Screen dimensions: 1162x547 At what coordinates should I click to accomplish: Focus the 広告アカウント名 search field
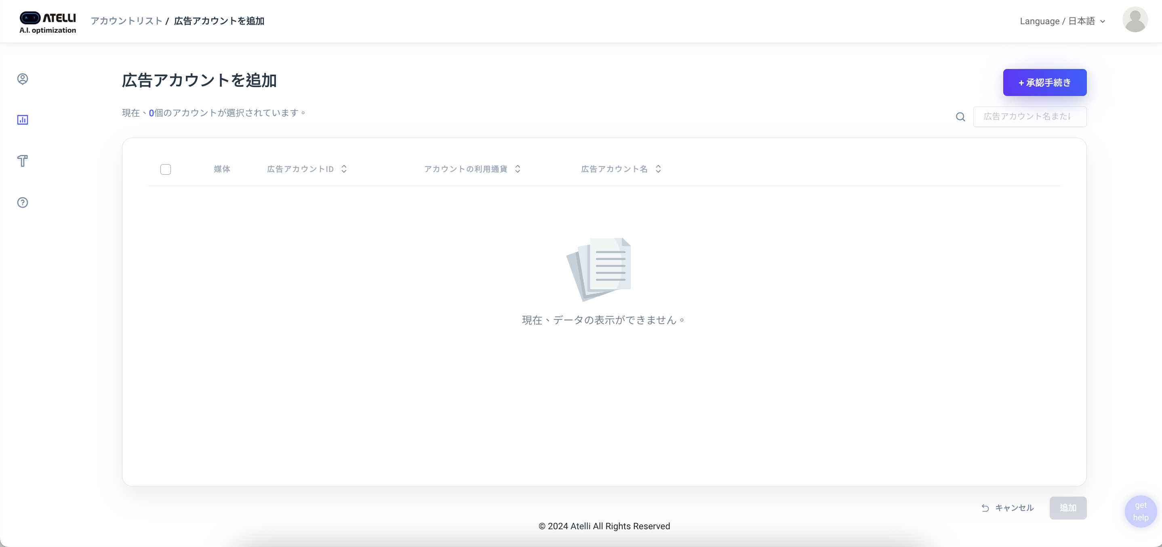1029,117
